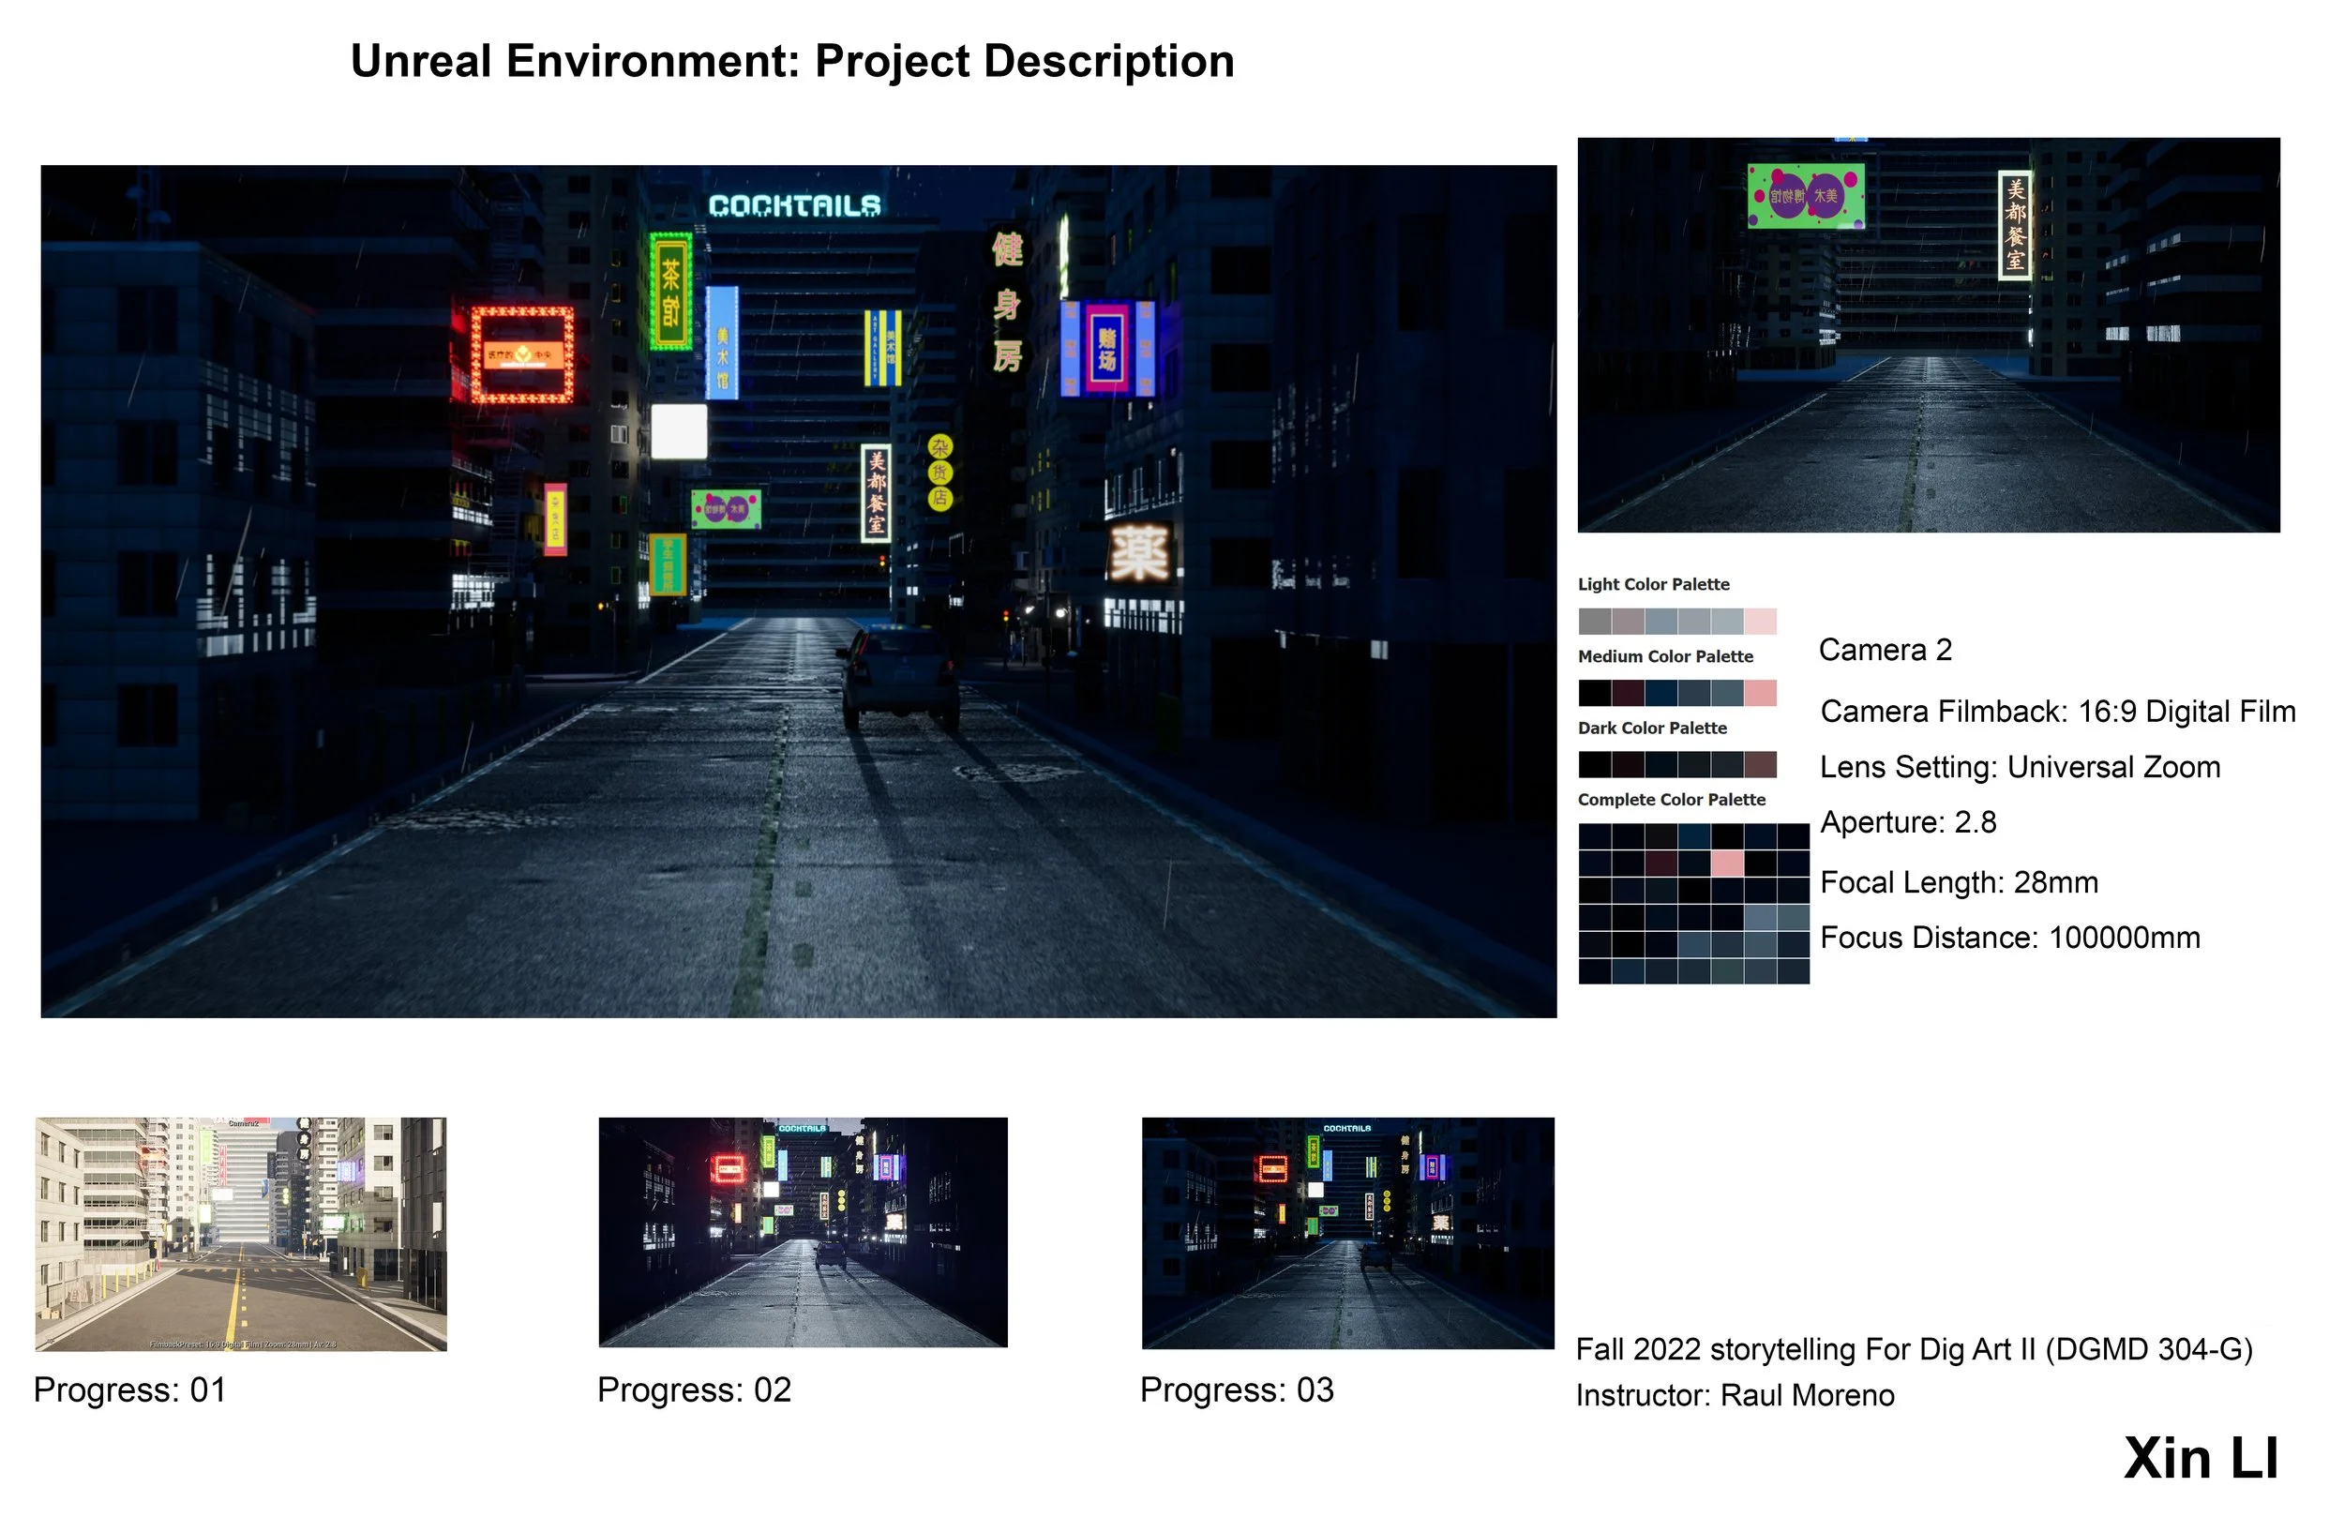2344x1517 pixels.
Task: Click the COCKTAILS neon sign in main render
Action: point(794,206)
